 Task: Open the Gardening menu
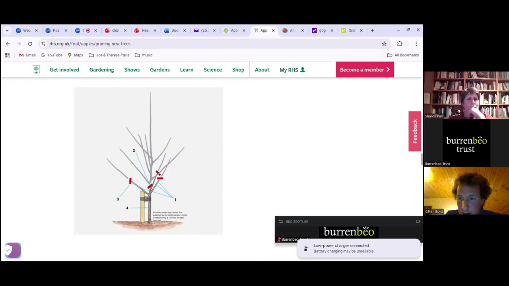(102, 70)
